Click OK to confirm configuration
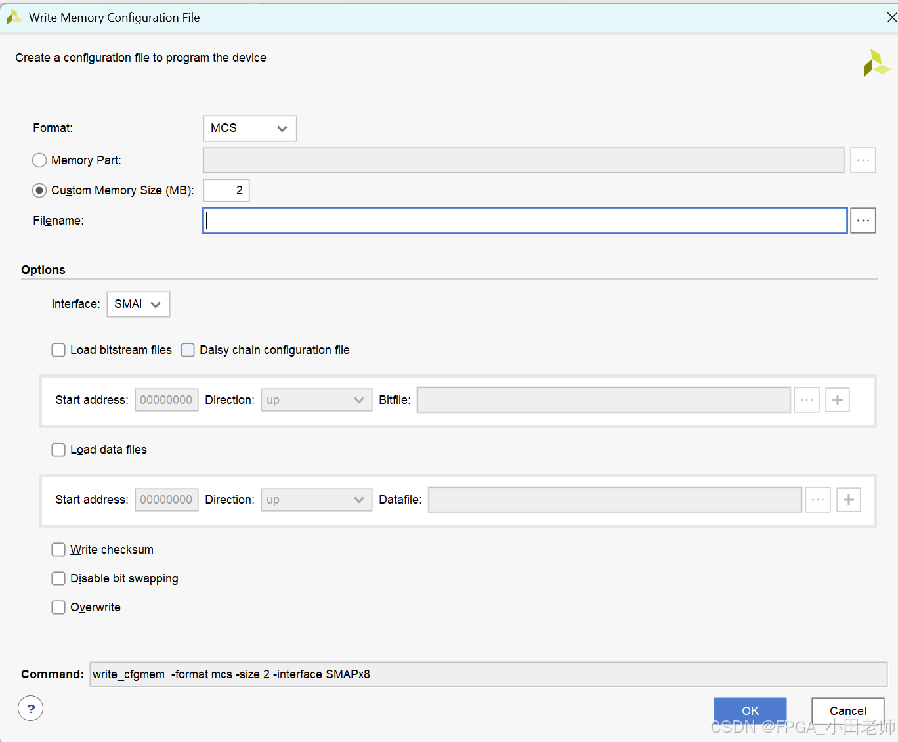The height and width of the screenshot is (742, 898). click(750, 710)
